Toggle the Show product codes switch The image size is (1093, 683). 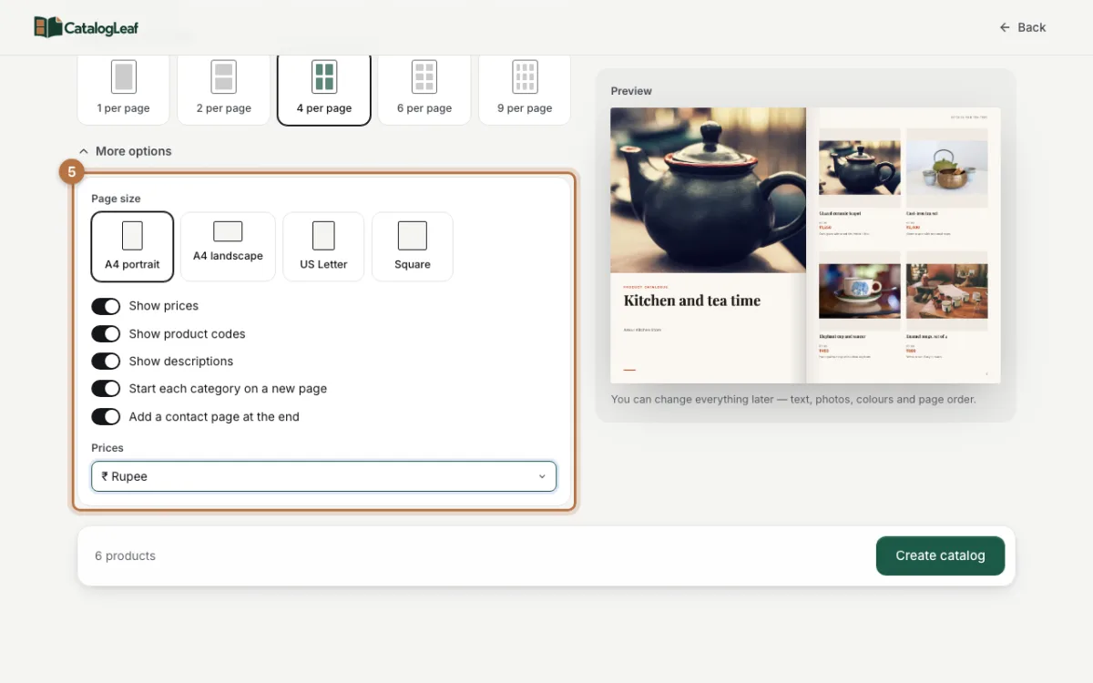(106, 333)
